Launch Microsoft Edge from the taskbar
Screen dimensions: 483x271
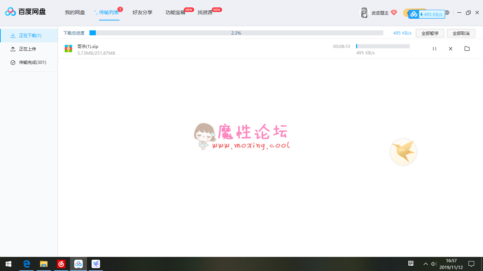[27, 264]
